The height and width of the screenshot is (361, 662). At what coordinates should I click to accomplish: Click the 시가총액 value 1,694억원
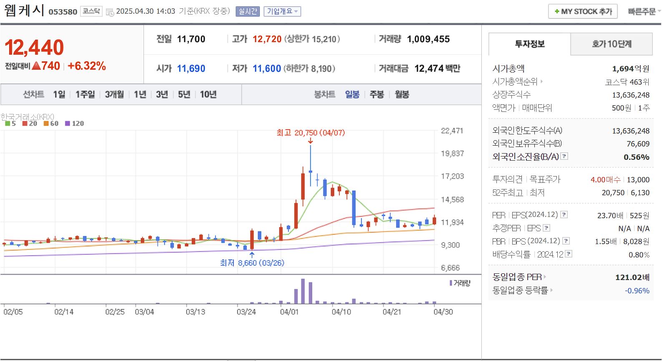tap(631, 69)
